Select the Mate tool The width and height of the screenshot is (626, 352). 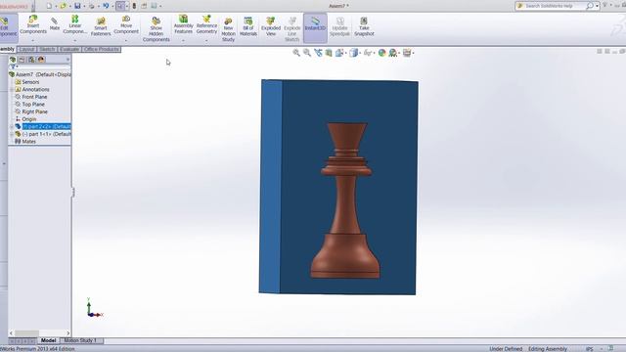coord(55,23)
